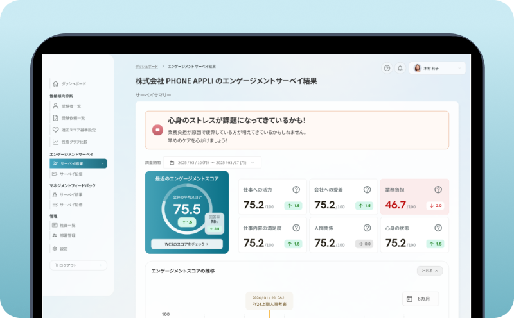Follow the ダッシュボード breadcrumb link
Viewport: 514px width, 318px height.
click(x=146, y=67)
